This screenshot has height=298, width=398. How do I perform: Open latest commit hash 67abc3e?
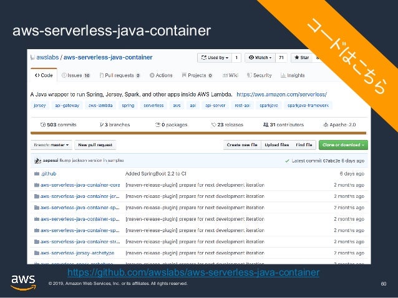[x=331, y=161]
